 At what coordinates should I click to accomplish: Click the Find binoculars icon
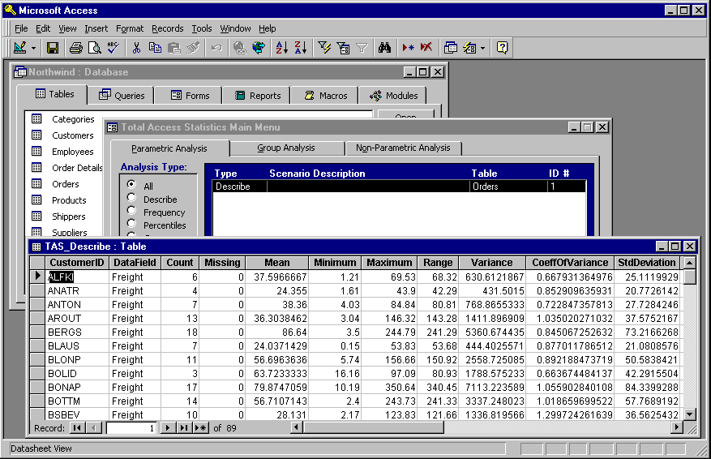tap(384, 48)
